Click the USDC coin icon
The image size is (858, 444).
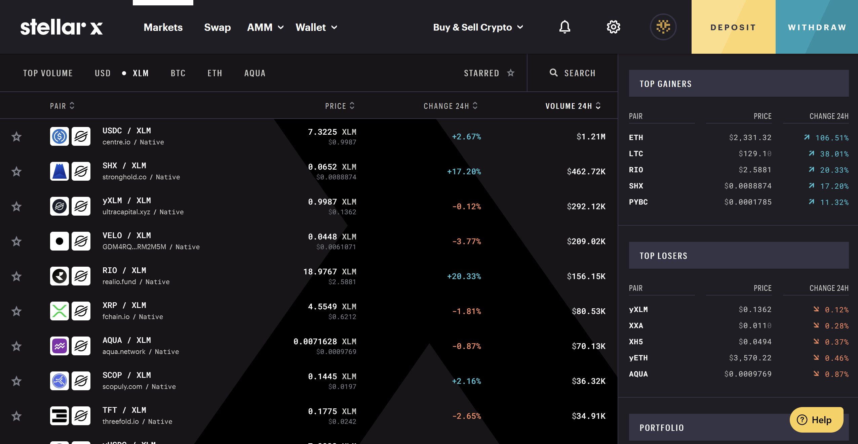point(60,136)
